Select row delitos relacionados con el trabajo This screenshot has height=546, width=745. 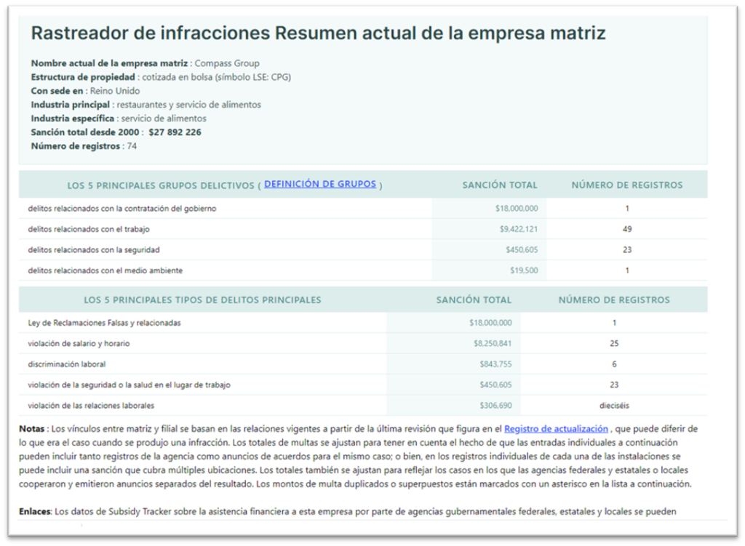point(363,229)
